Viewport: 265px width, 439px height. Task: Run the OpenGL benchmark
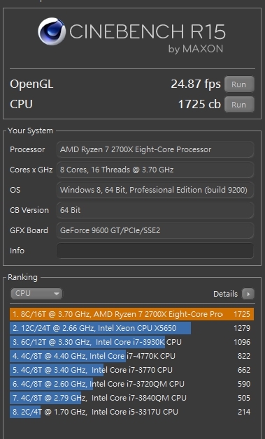pyautogui.click(x=239, y=84)
